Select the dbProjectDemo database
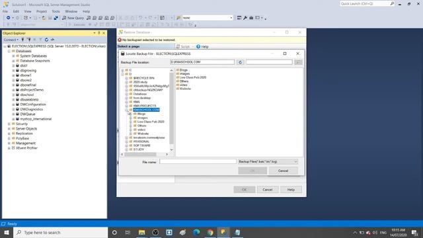Image resolution: width=423 pixels, height=238 pixels. point(32,90)
